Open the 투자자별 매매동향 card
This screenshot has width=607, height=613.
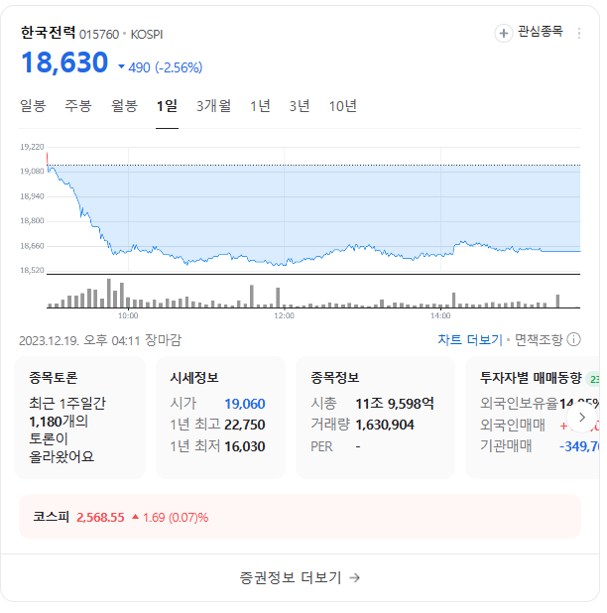[533, 418]
